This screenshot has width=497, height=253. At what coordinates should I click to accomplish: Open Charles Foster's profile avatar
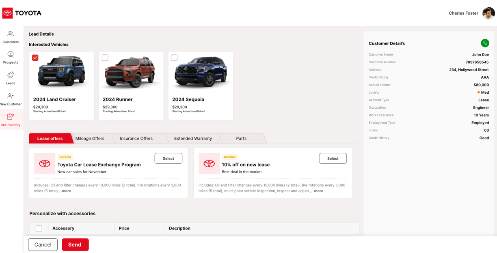pyautogui.click(x=488, y=13)
